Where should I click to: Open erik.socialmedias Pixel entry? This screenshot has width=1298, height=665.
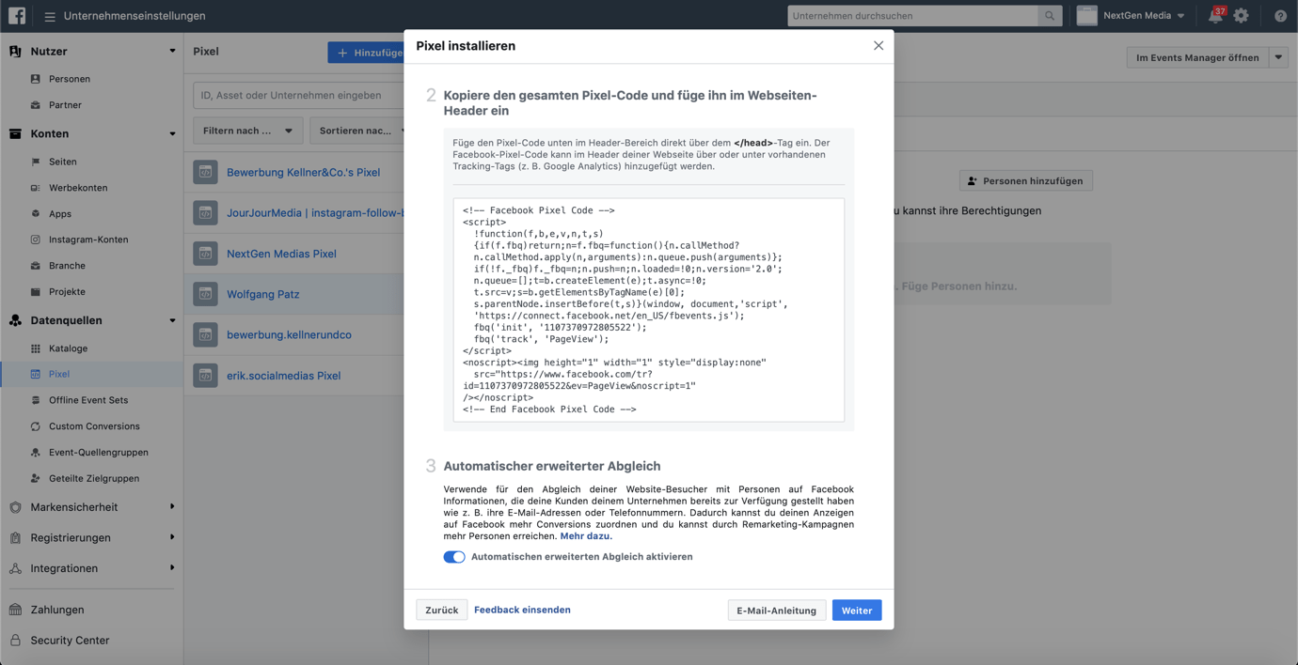[283, 376]
